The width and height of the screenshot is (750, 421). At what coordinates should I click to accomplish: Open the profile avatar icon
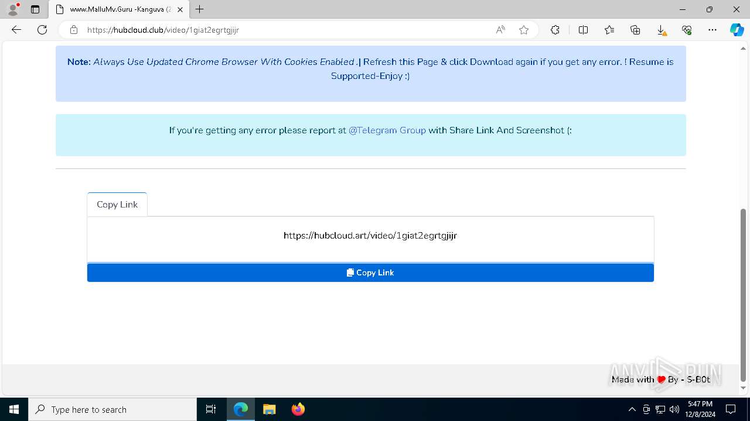(x=13, y=9)
